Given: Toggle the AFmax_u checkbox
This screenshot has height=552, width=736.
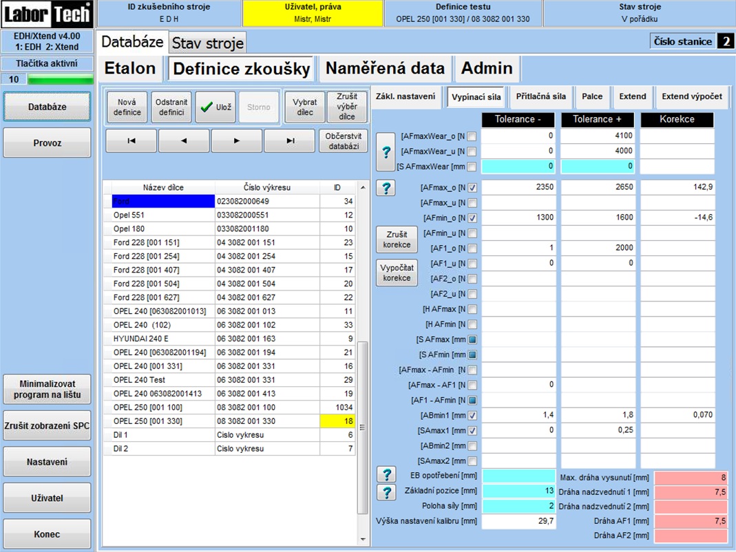Looking at the screenshot, I should (472, 203).
